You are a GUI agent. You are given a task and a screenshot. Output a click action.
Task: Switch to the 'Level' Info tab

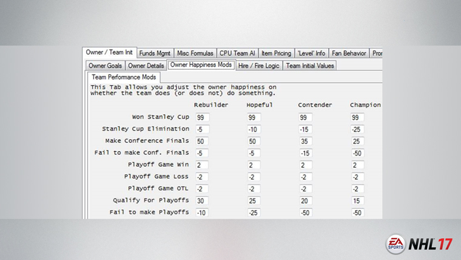pos(312,53)
